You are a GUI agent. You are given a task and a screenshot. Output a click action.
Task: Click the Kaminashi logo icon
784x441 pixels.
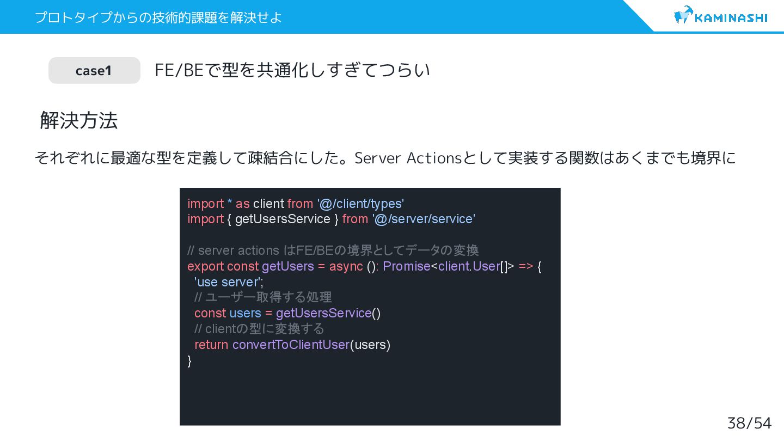click(683, 15)
